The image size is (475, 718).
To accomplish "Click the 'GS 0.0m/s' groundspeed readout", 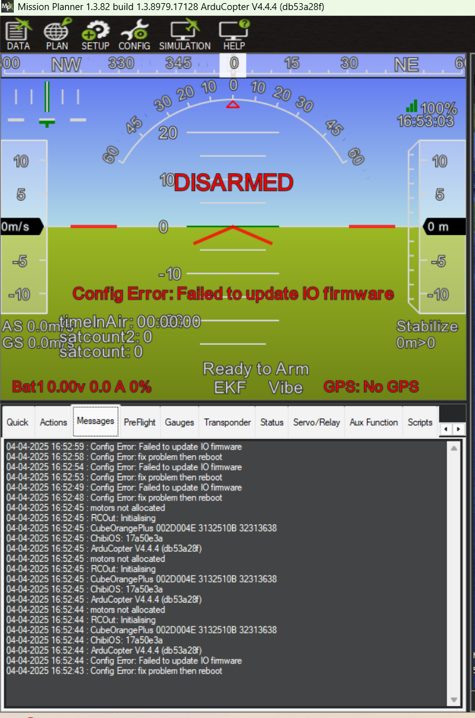I will (x=38, y=342).
